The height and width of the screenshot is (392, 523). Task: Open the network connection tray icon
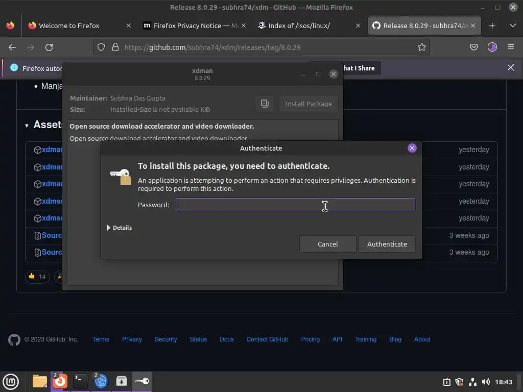pyautogui.click(x=472, y=382)
